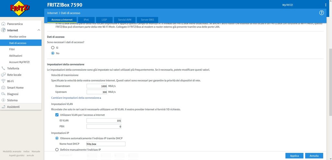
Task: Click the page vertical scrollbar
Action: coord(330,83)
